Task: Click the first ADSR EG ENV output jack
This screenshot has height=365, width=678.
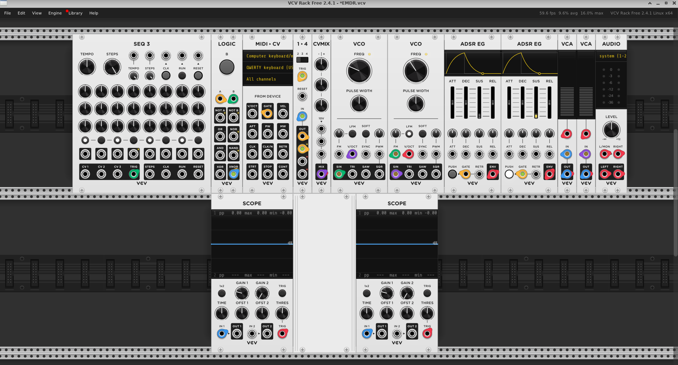Action: coord(493,174)
